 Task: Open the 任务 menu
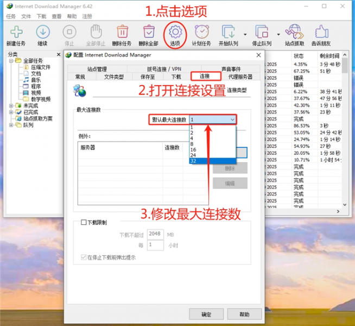click(x=11, y=16)
